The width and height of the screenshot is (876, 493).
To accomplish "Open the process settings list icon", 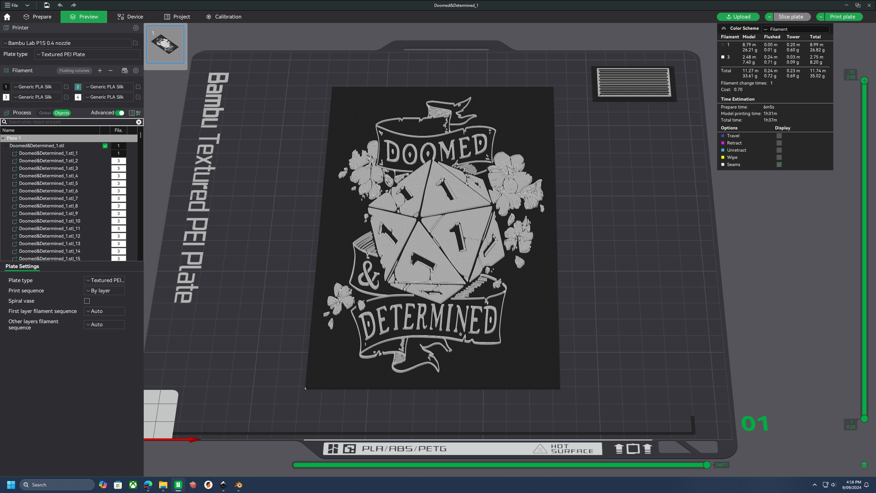I will point(132,113).
